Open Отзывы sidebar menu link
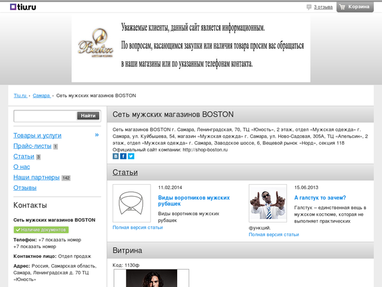 tap(25, 188)
